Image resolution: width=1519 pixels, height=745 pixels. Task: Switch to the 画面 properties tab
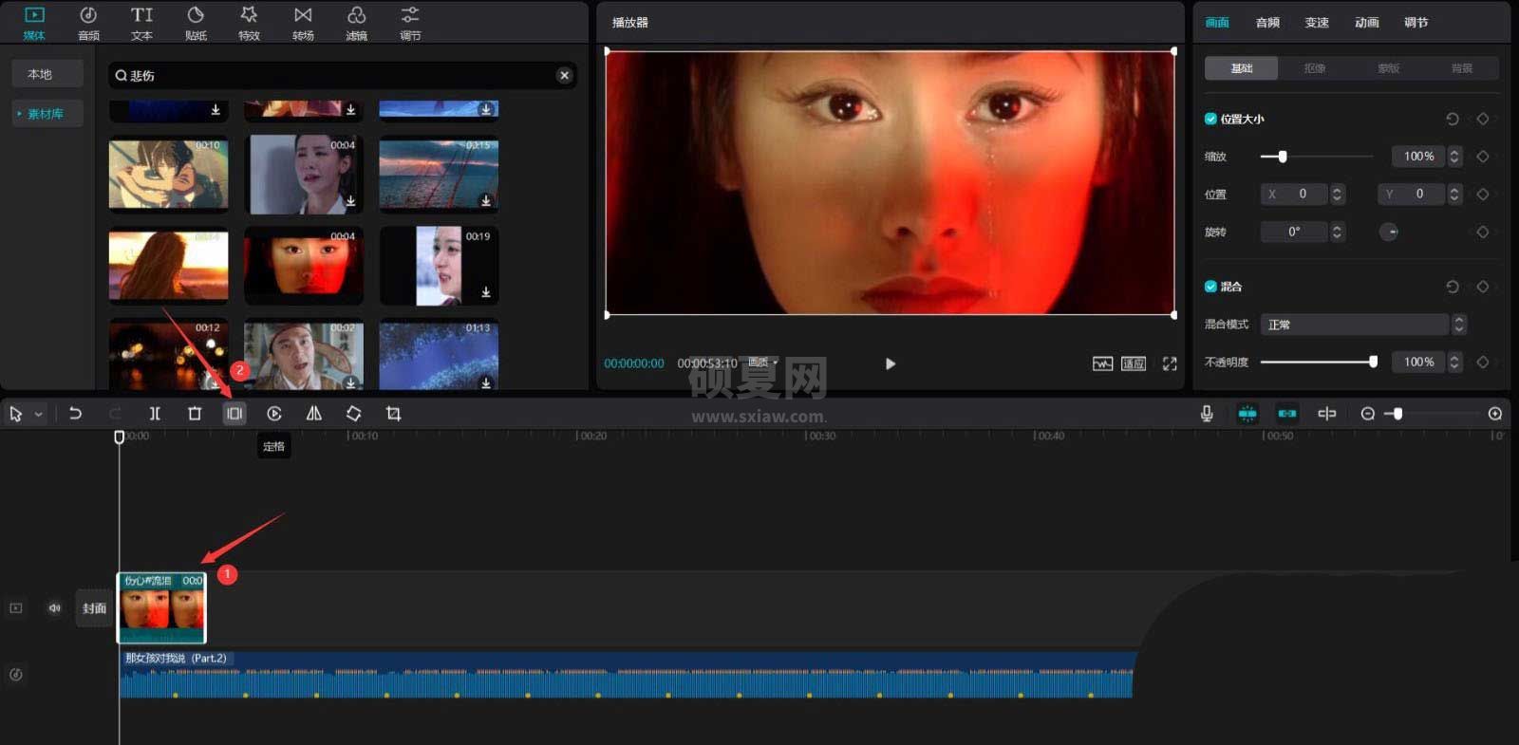[x=1217, y=23]
